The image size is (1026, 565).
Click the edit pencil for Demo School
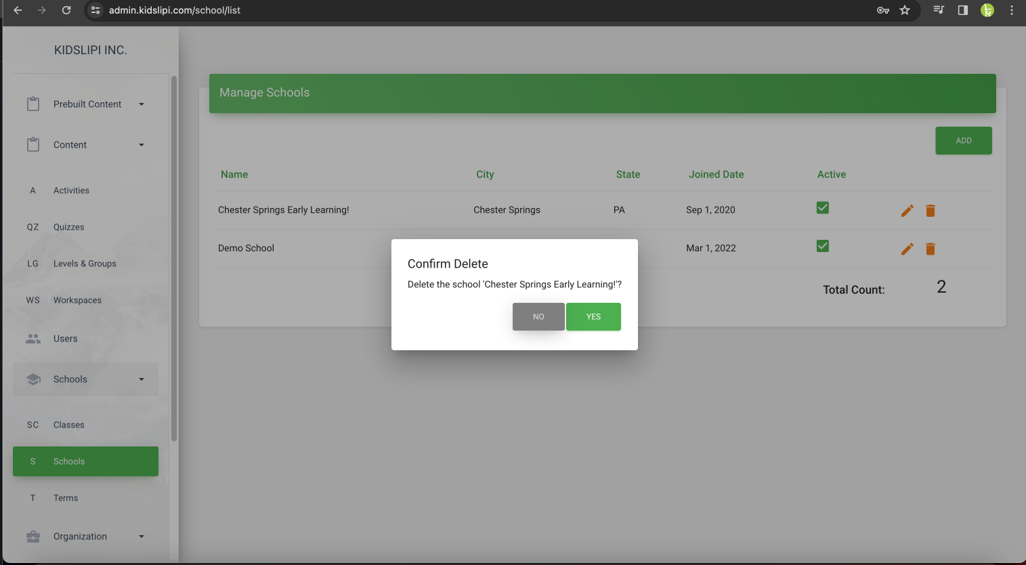pos(907,249)
